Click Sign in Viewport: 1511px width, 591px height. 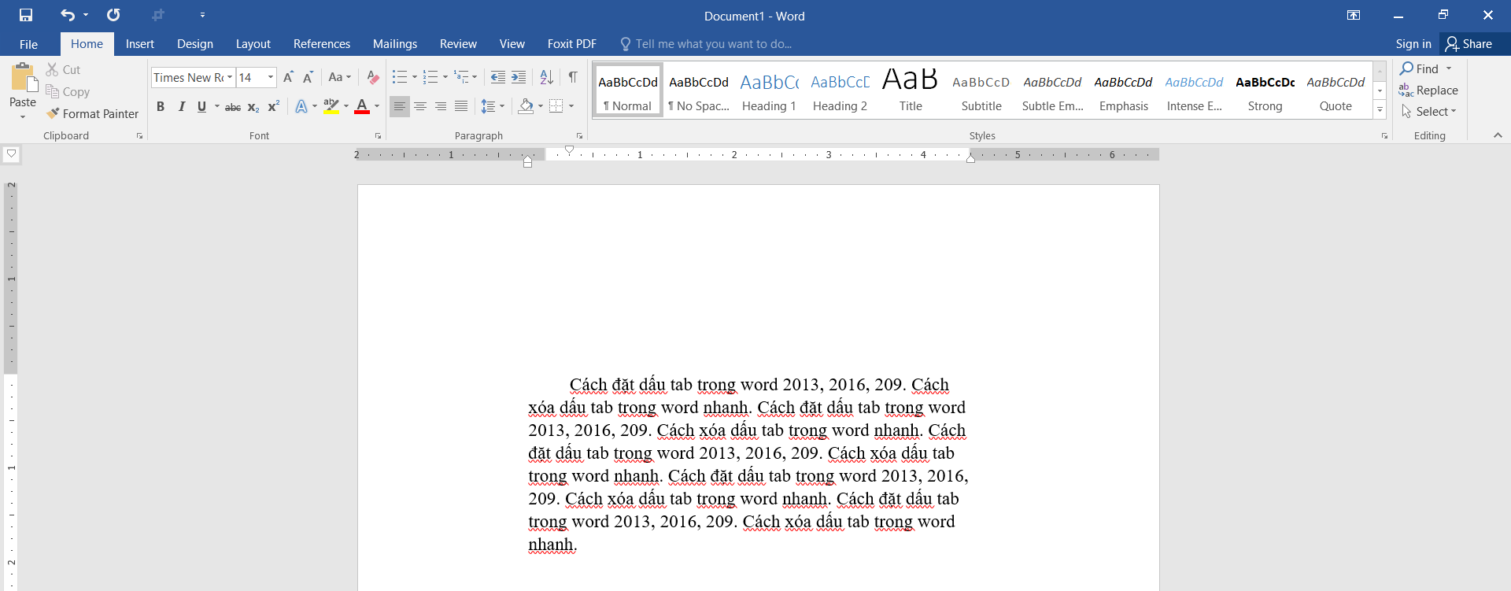tap(1413, 44)
